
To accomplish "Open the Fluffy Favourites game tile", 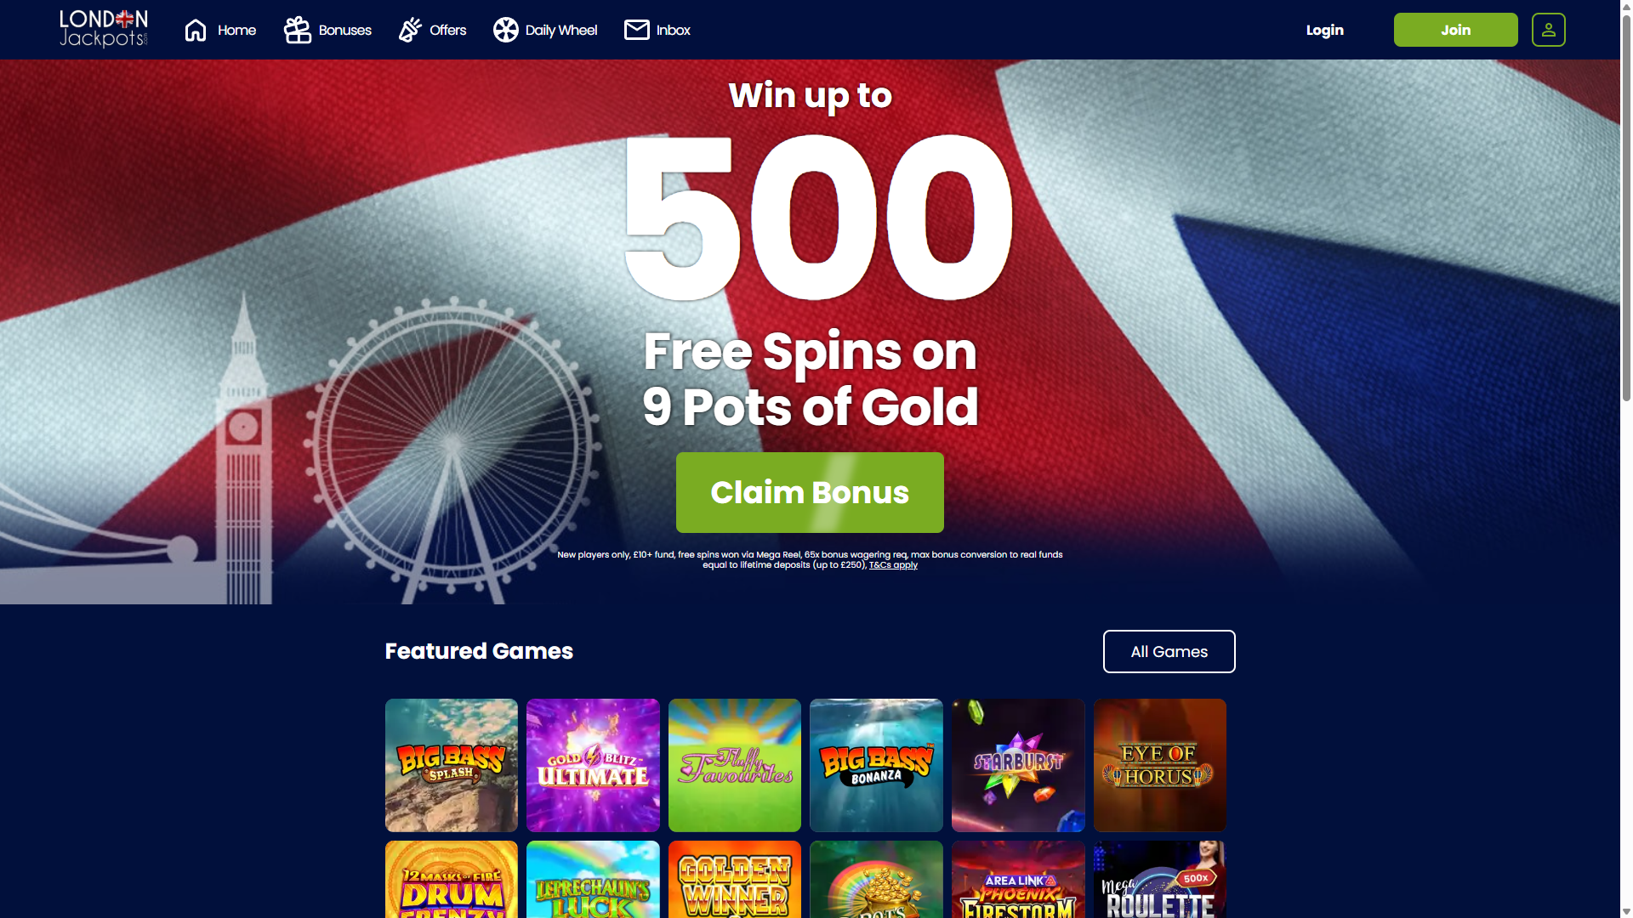I will [734, 765].
